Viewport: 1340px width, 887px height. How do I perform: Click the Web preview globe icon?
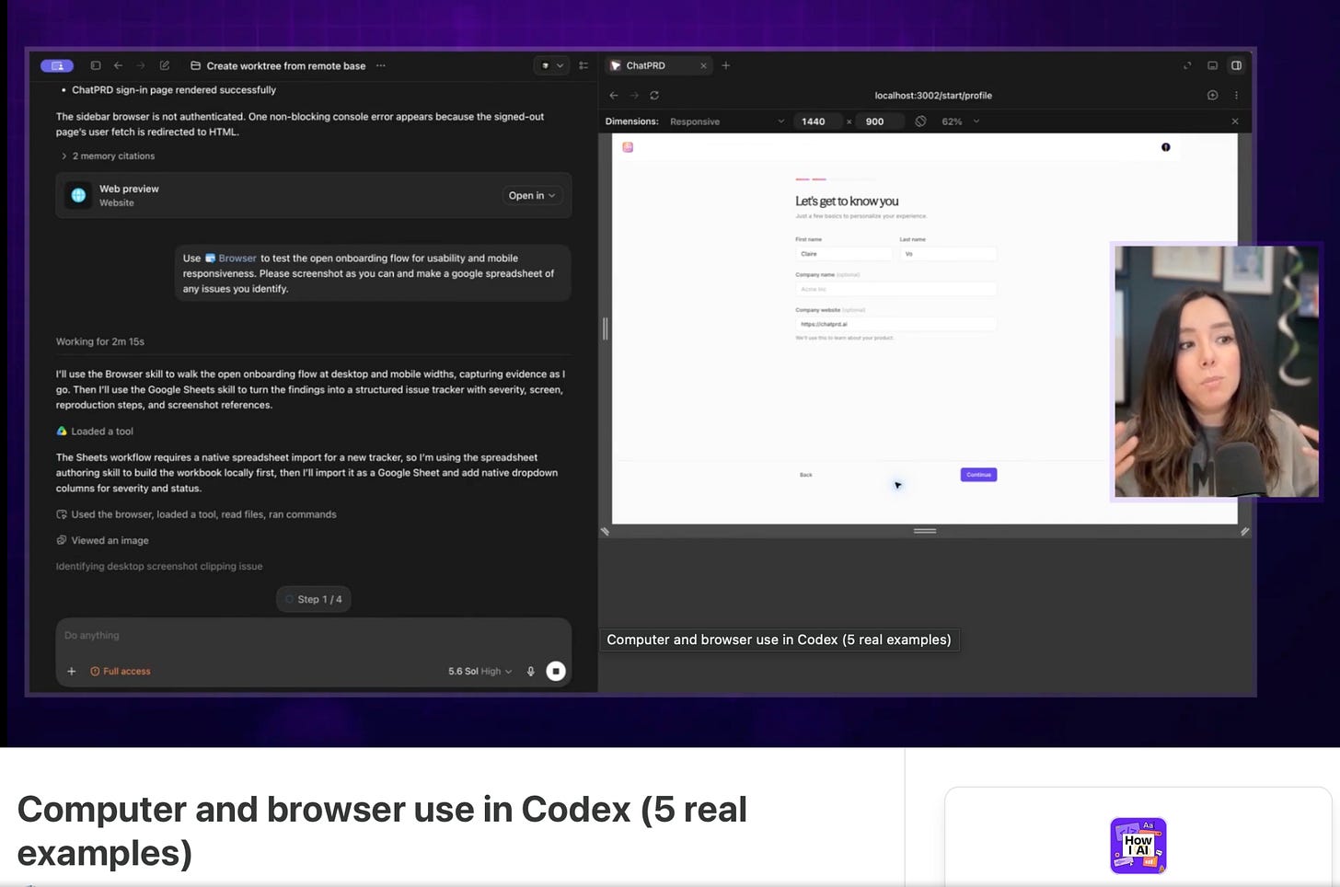78,195
